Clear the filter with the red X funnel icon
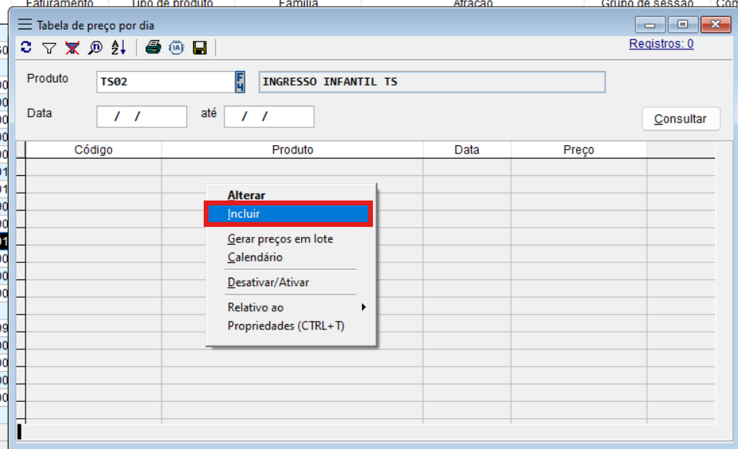 tap(72, 48)
